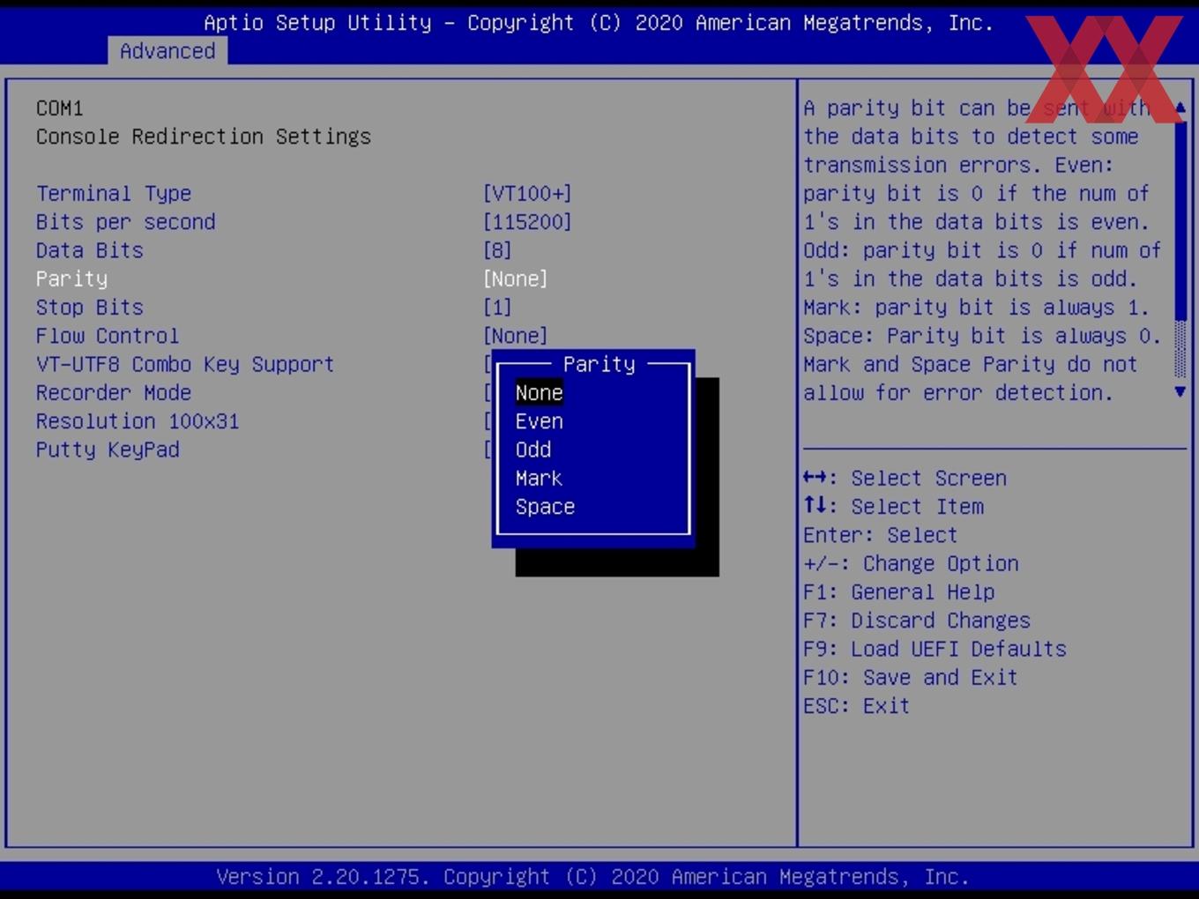
Task: Click the F10: Save and Exit hint
Action: point(910,678)
